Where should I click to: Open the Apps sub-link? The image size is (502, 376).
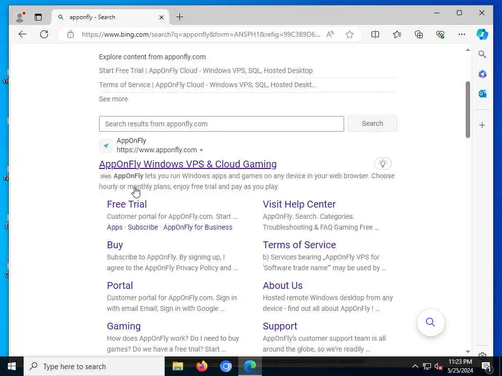coord(115,227)
